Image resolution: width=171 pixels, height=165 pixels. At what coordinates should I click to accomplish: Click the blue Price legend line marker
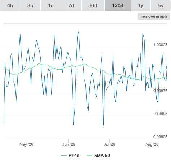pos(64,156)
